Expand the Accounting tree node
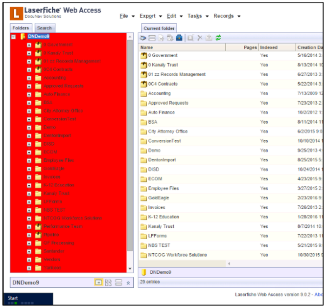Viewport: 327px width, 308px height. point(29,78)
